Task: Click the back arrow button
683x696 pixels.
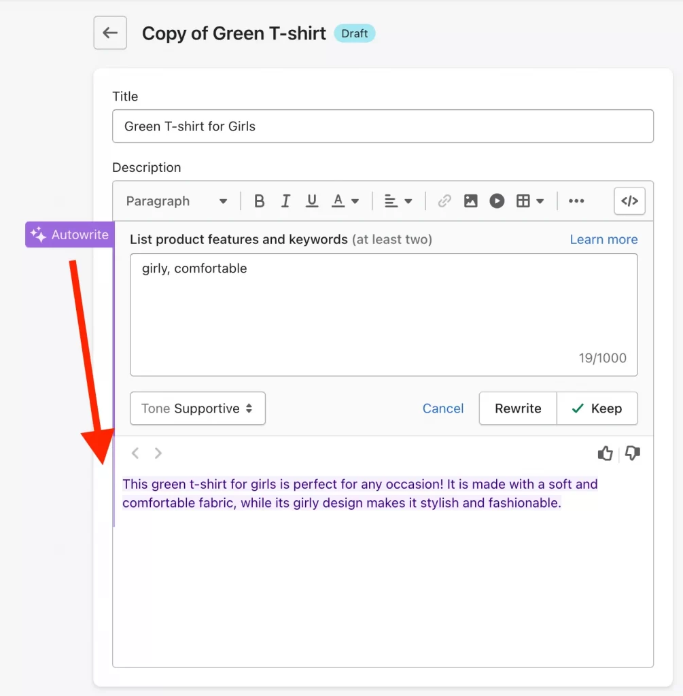Action: [x=110, y=33]
